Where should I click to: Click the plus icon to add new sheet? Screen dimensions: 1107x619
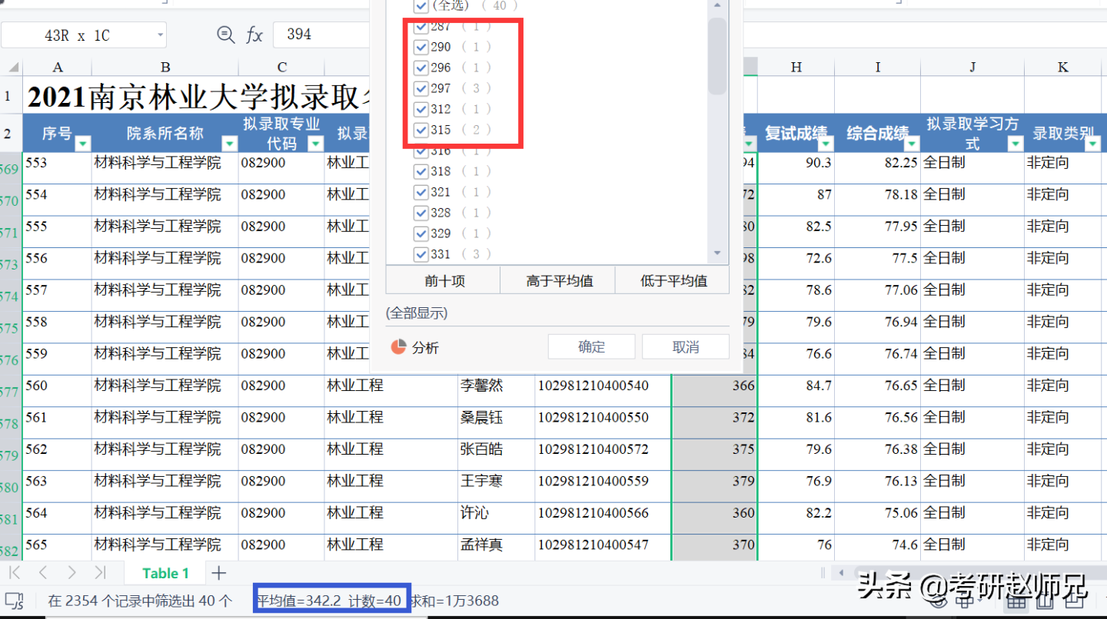(x=220, y=572)
